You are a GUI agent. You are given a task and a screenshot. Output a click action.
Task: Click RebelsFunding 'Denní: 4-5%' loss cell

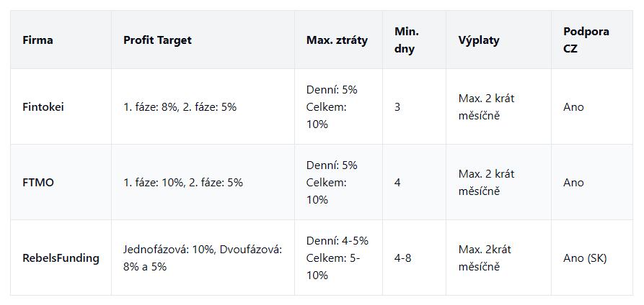click(x=338, y=241)
